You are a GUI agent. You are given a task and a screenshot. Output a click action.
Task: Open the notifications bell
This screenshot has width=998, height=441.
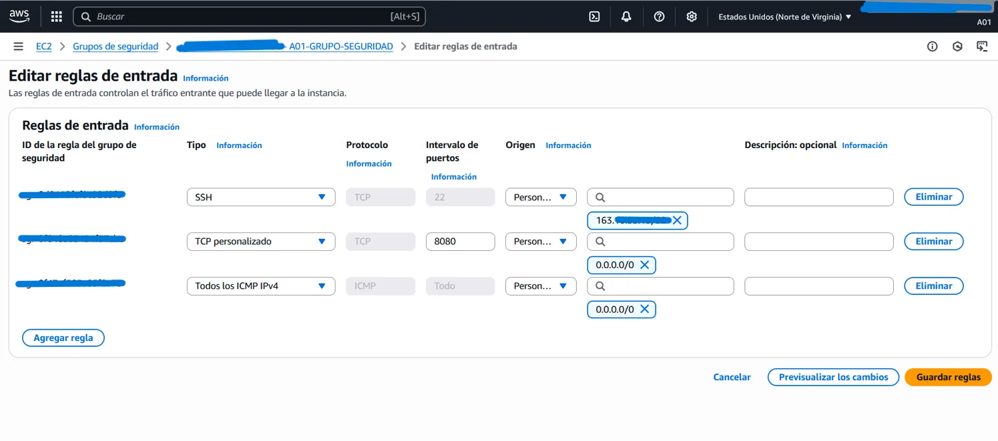tap(626, 17)
